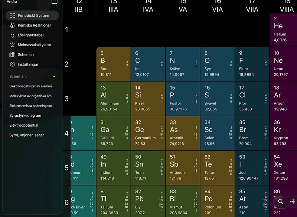This screenshot has width=297, height=217.
Task: Select the Kol (C) element tile
Action: [148, 64]
